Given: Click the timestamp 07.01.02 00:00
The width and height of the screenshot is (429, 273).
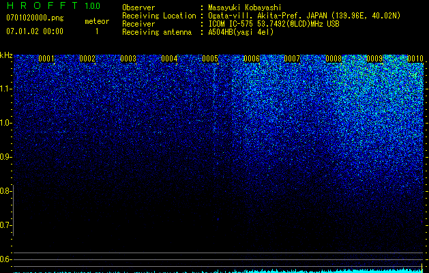Looking at the screenshot, I should click(35, 31).
